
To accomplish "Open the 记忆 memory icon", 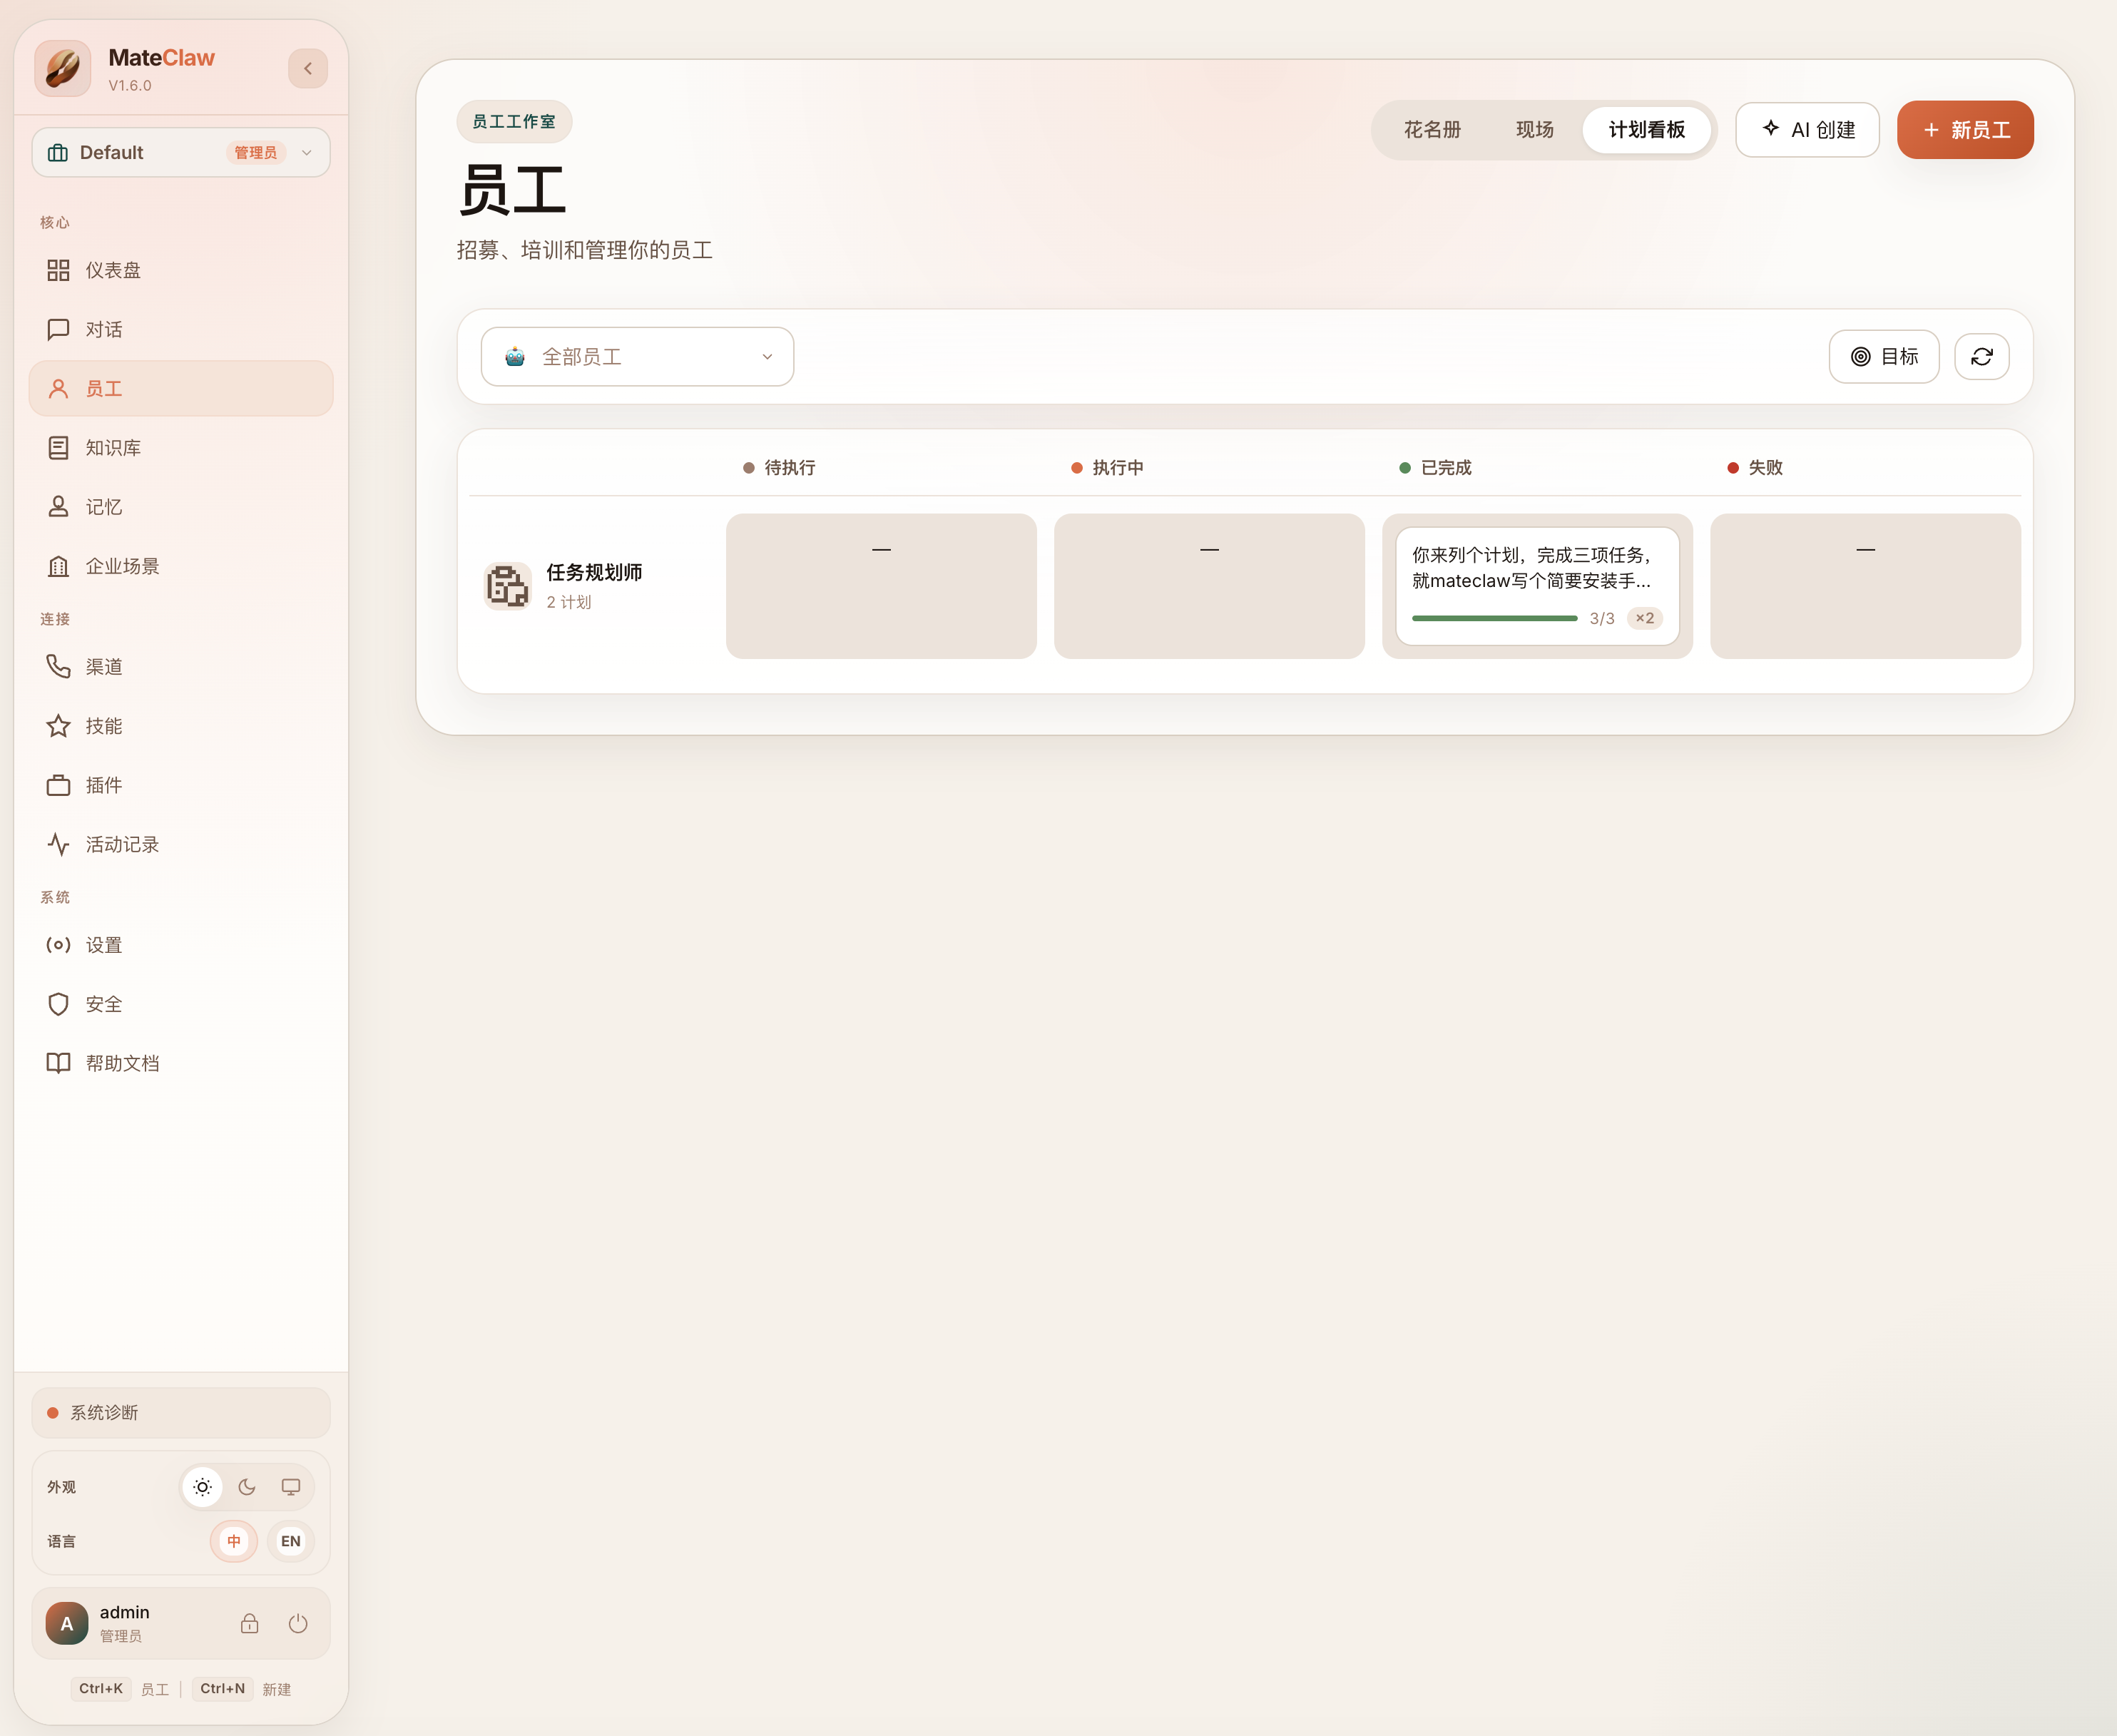I will coord(58,507).
